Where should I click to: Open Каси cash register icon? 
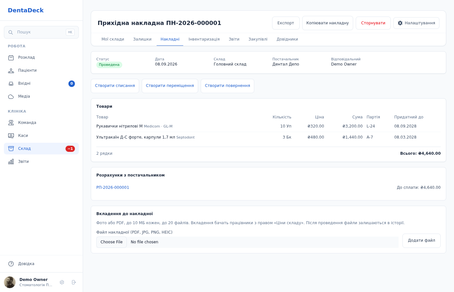click(11, 136)
